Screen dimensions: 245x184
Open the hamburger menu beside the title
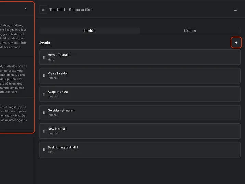click(x=43, y=10)
